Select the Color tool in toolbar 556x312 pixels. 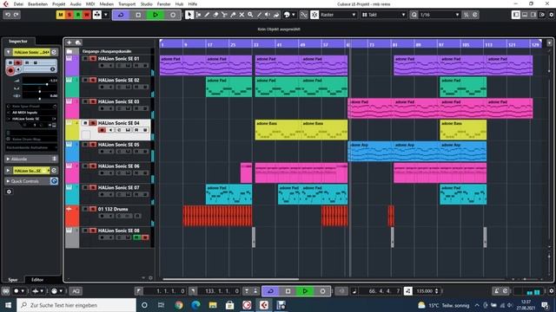click(276, 15)
